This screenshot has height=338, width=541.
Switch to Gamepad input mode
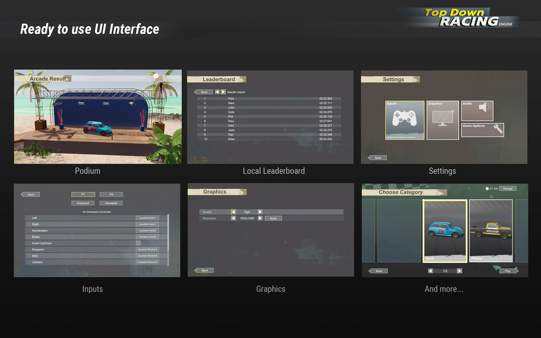111,203
